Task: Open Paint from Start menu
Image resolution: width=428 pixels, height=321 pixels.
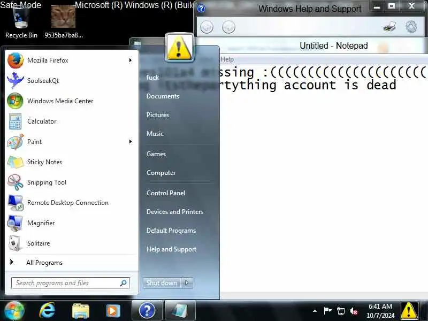Action: click(71, 142)
